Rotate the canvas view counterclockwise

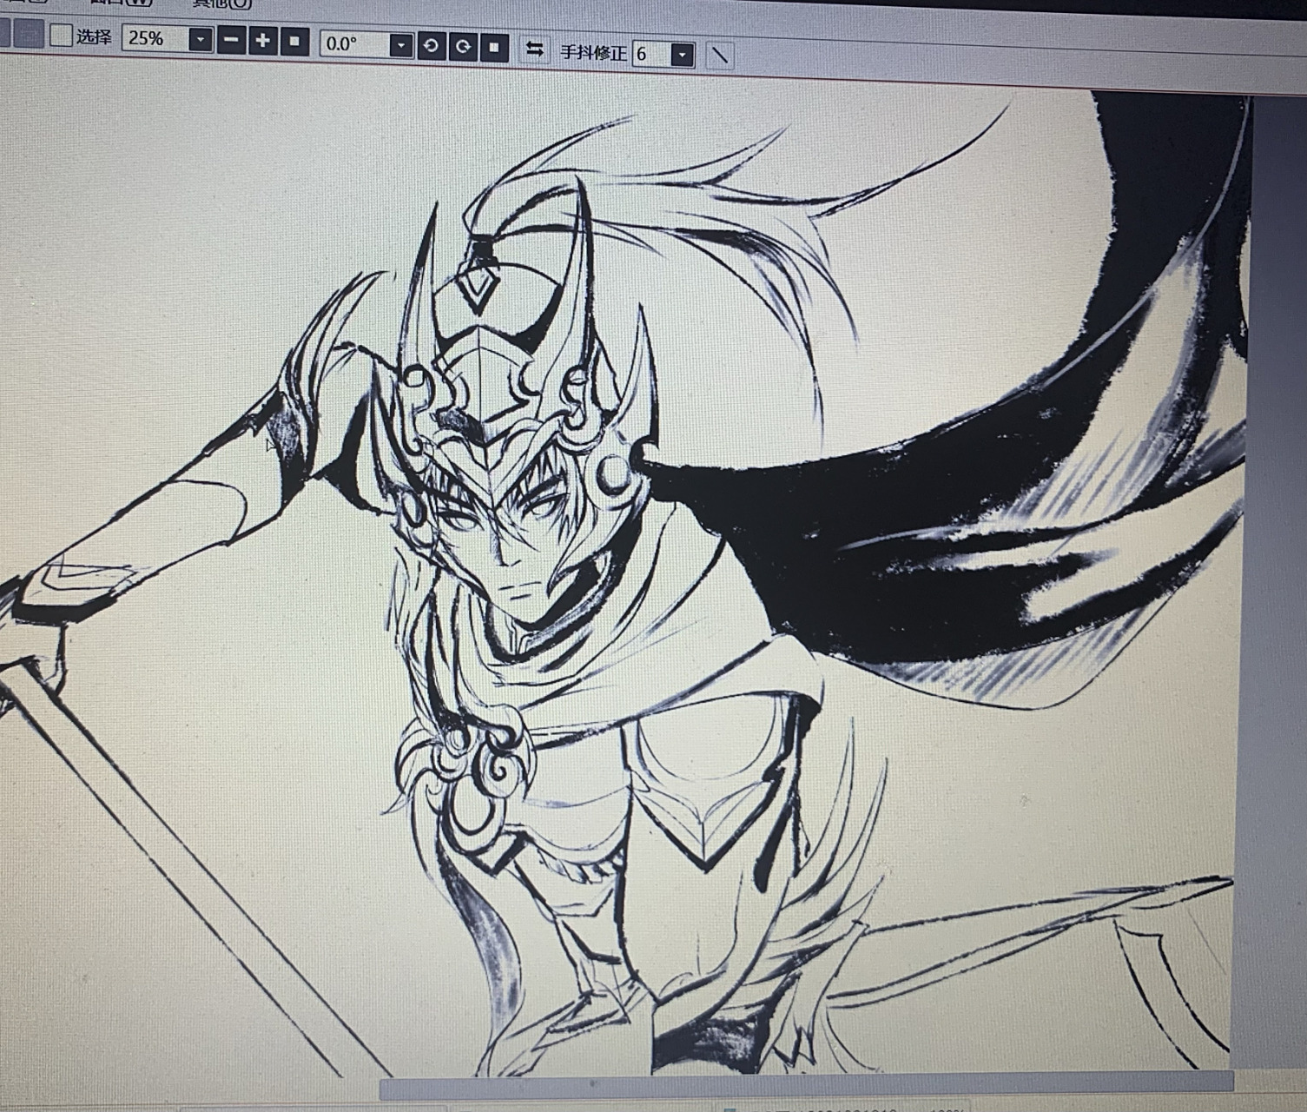pos(431,46)
